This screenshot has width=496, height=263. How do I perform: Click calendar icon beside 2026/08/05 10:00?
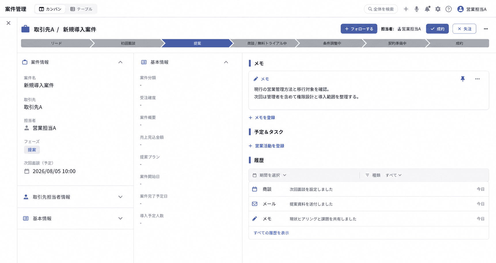[27, 171]
